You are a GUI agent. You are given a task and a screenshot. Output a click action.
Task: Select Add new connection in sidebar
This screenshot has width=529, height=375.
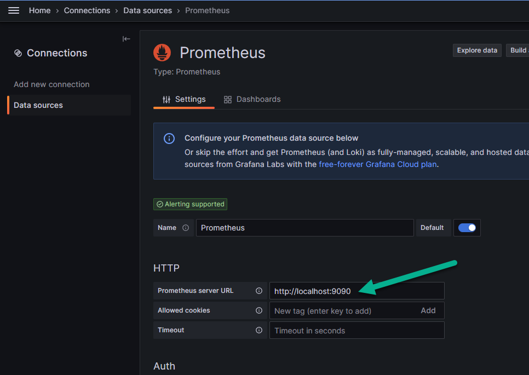[51, 84]
